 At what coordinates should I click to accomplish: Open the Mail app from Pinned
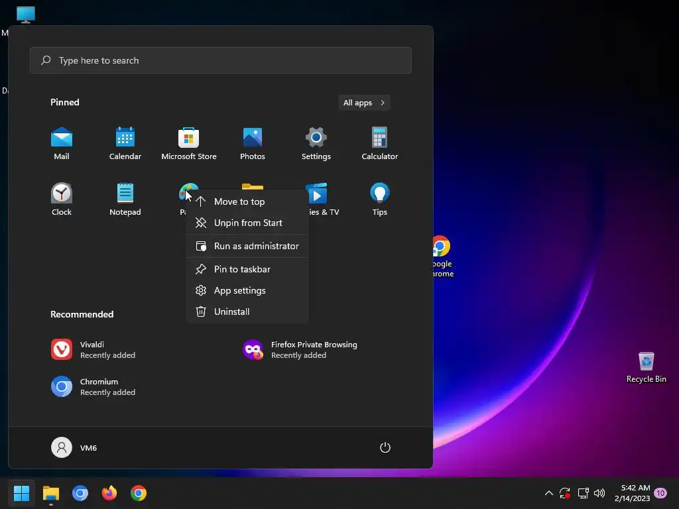click(62, 144)
